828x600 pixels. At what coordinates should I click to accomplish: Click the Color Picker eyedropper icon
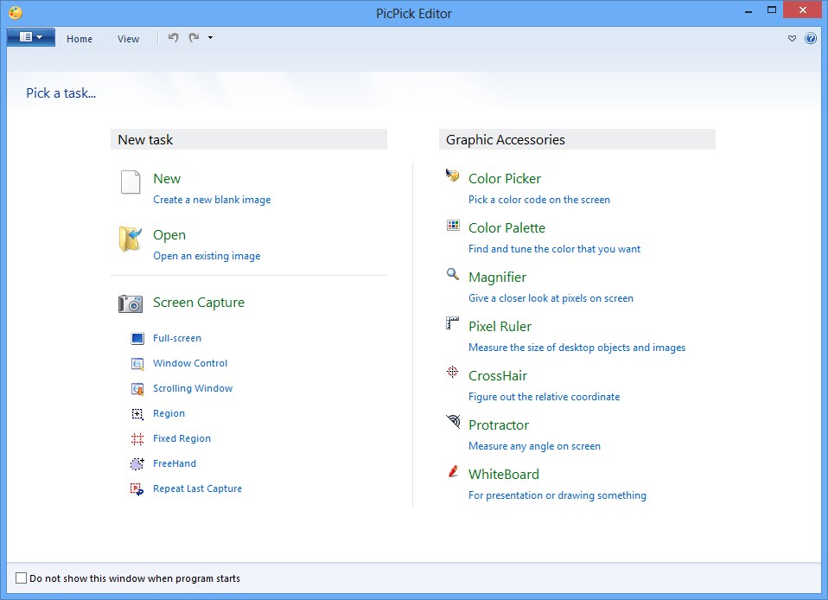453,175
